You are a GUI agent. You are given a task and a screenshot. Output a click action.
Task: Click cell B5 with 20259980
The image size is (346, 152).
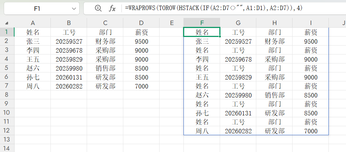coord(69,68)
